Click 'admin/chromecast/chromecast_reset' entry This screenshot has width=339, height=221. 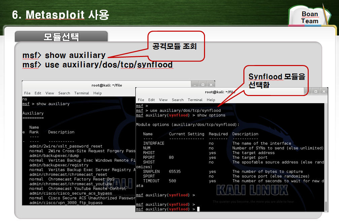pos(68,175)
